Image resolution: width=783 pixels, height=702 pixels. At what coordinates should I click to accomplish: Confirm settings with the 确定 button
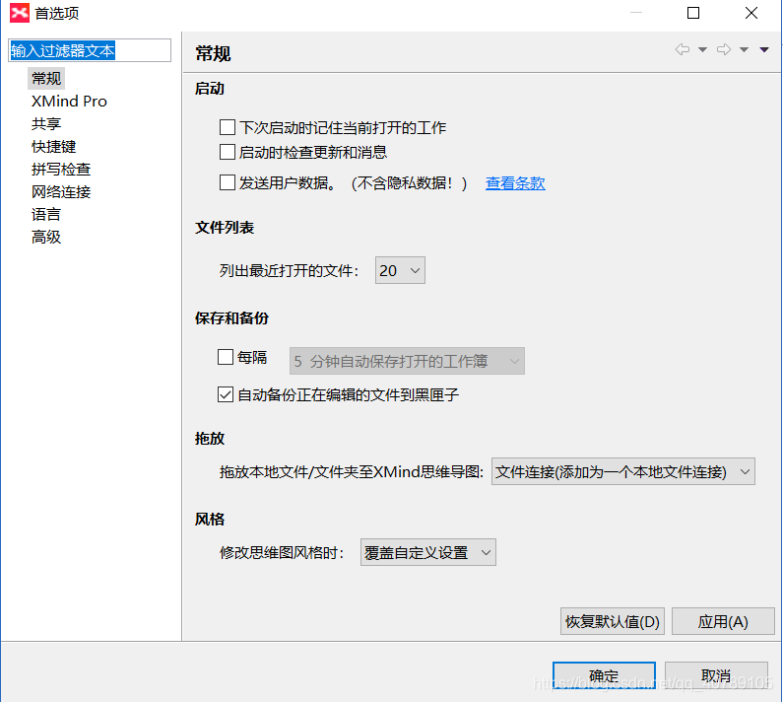[604, 675]
